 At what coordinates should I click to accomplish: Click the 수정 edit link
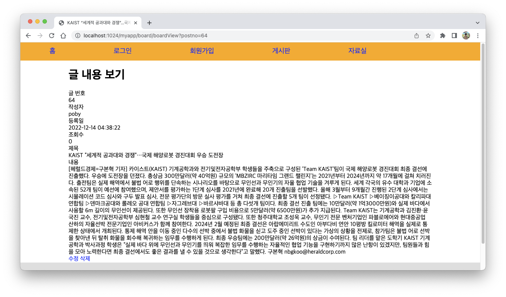coord(73,259)
